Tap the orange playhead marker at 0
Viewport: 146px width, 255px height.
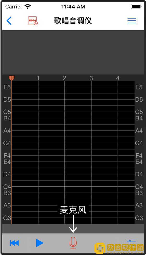click(x=11, y=78)
